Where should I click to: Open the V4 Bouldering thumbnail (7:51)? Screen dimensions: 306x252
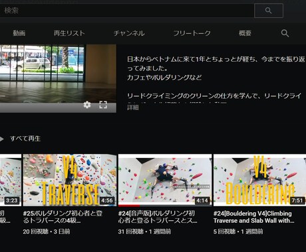[x=259, y=180]
